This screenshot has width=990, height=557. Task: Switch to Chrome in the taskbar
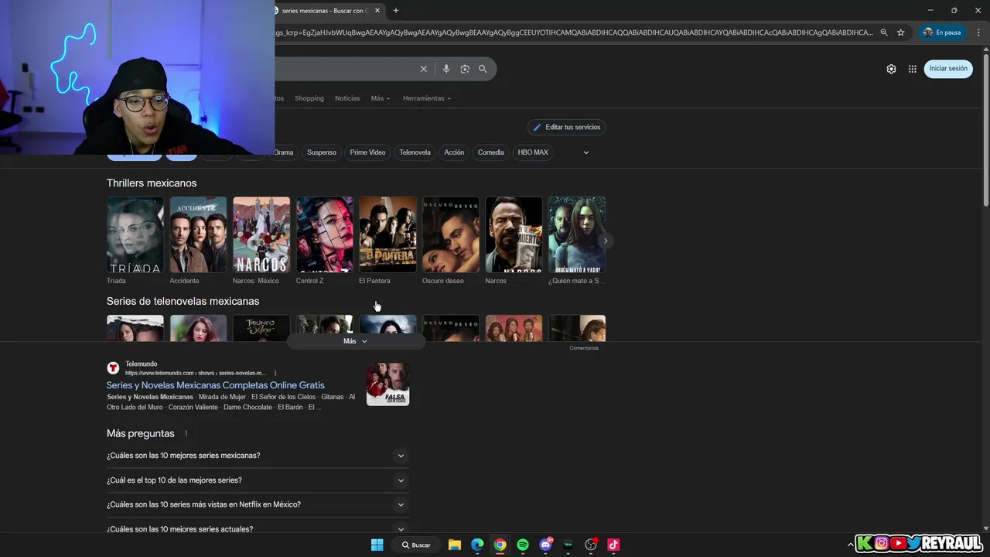click(500, 545)
